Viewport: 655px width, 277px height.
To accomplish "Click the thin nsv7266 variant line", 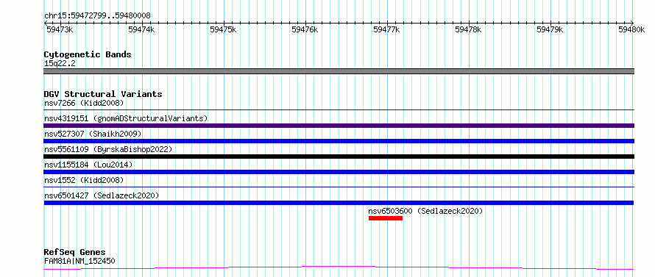I will (x=339, y=110).
